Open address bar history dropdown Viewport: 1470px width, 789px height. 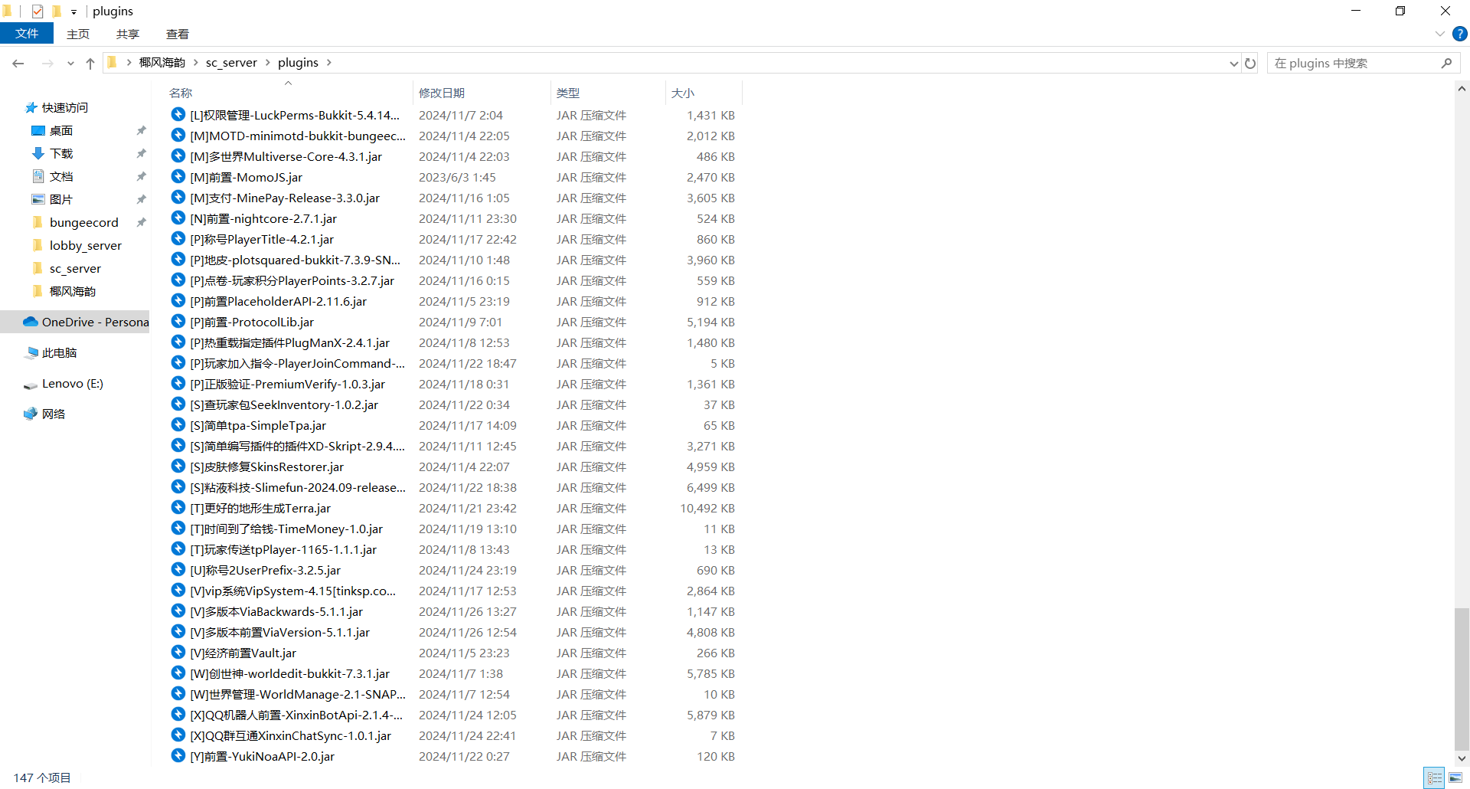1233,64
